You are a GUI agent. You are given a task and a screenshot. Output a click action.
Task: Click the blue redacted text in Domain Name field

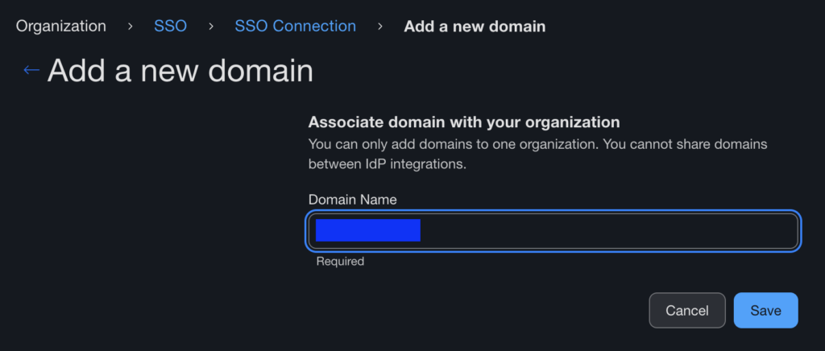(x=367, y=231)
